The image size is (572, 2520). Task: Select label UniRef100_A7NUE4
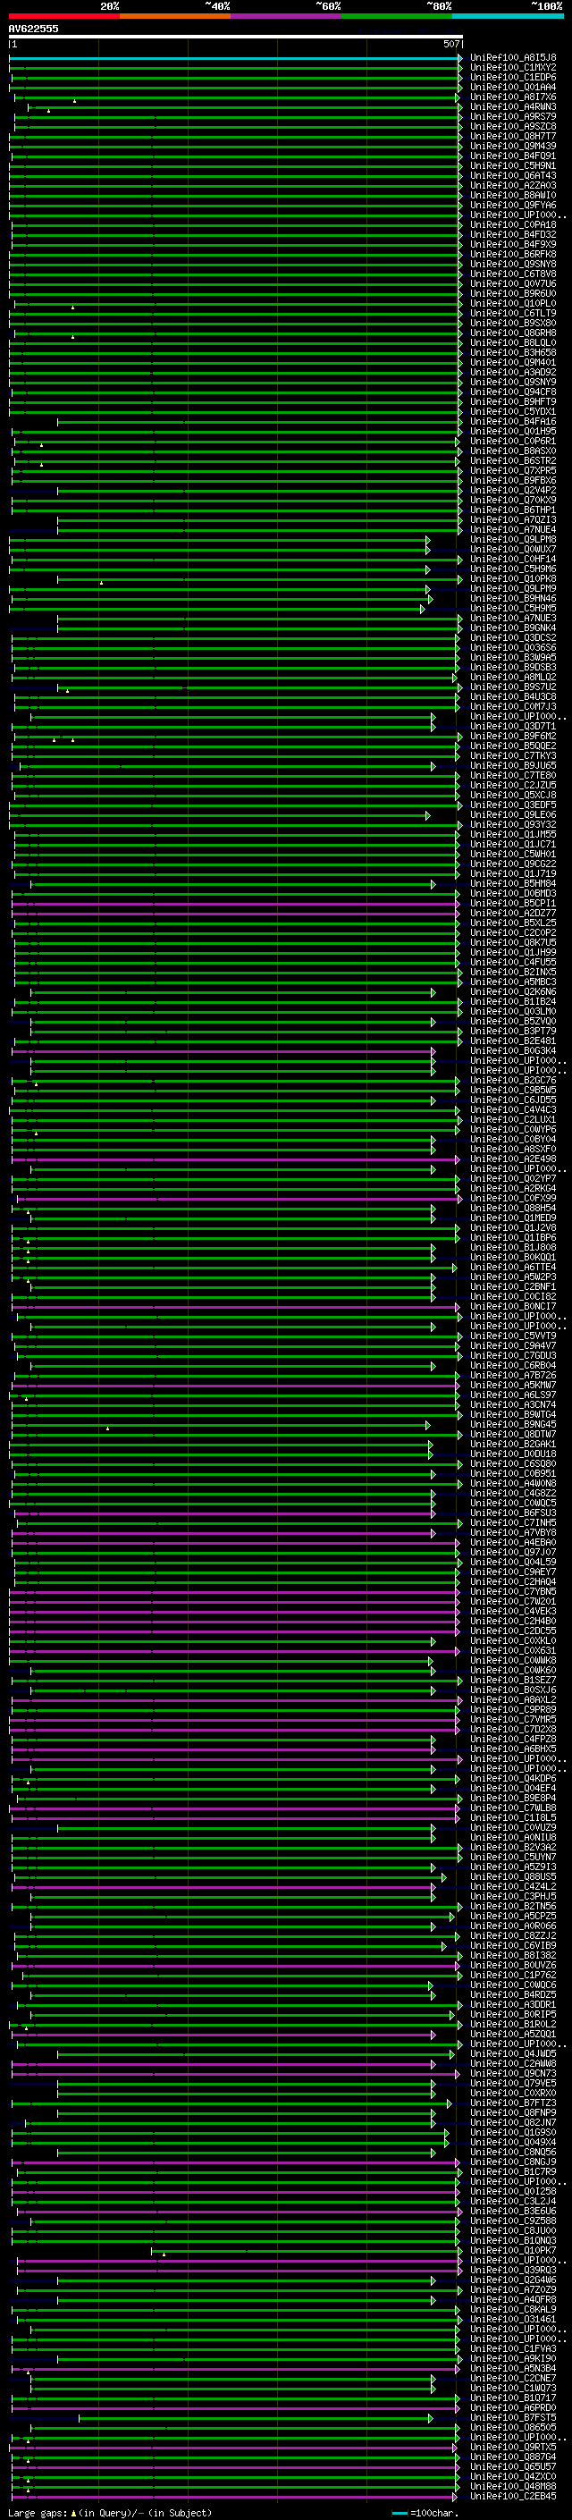(x=512, y=530)
